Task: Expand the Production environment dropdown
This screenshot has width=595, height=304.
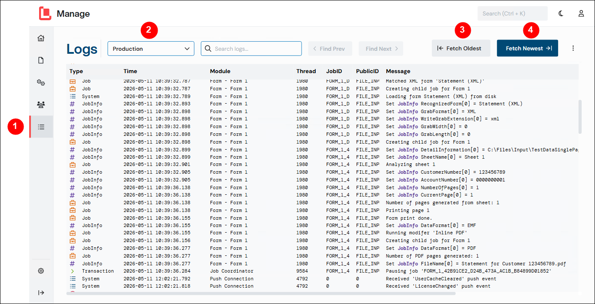Action: 151,49
